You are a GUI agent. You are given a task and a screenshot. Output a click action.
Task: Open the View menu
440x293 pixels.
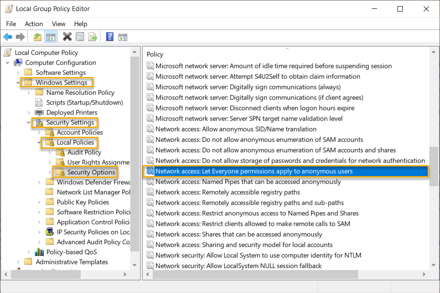coord(58,24)
